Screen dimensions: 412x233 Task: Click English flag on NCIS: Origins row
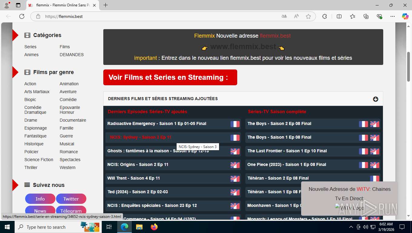(235, 165)
